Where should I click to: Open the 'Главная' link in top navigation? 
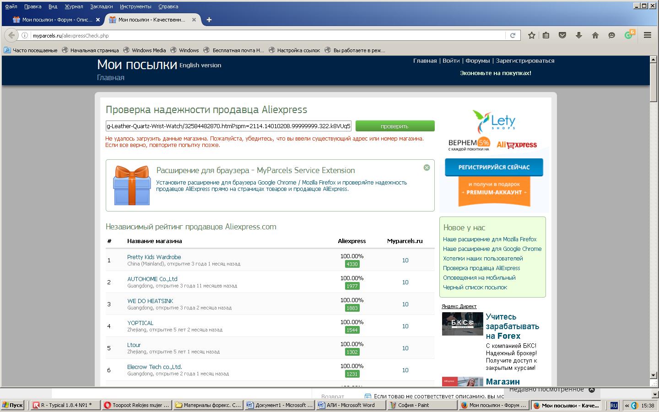pos(425,60)
